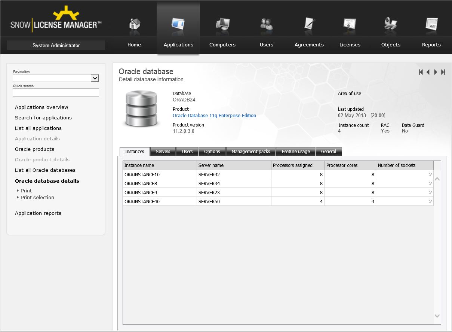Open List all Oracle databases
Viewport: 452px width, 332px height.
45,170
